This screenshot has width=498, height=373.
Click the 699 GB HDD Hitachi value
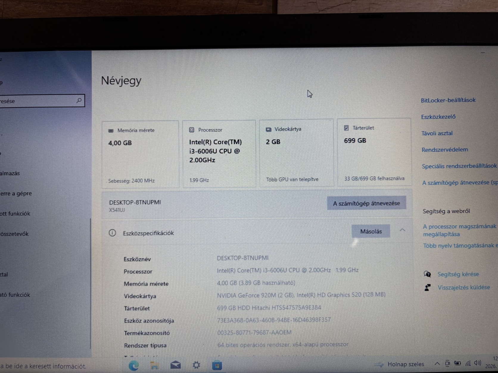pyautogui.click(x=269, y=308)
